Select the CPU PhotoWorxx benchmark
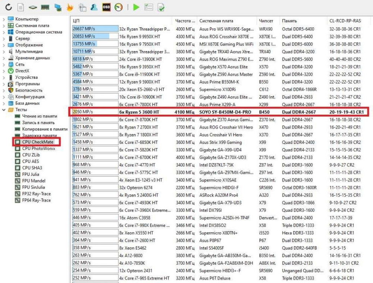The image size is (373, 283). pyautogui.click(x=38, y=149)
